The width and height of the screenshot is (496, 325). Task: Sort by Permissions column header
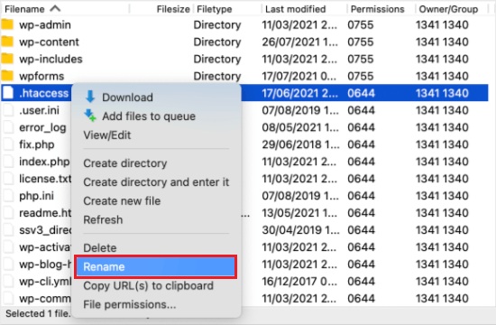(377, 9)
